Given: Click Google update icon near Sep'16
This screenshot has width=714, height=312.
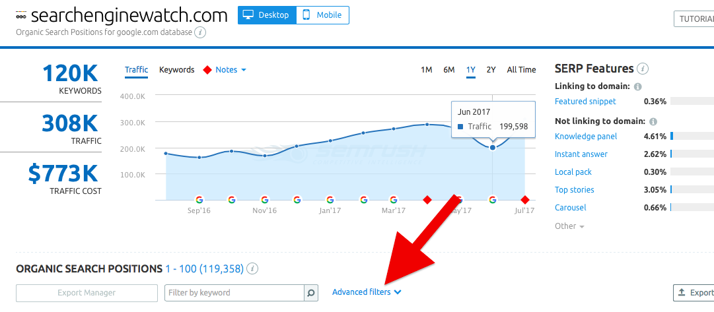Looking at the screenshot, I should pyautogui.click(x=199, y=199).
